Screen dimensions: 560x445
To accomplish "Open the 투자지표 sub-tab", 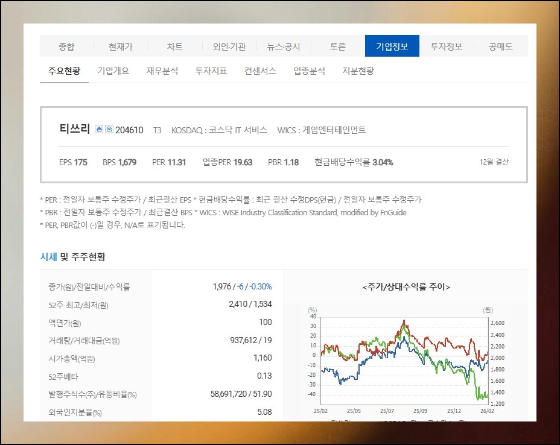I will coord(211,71).
